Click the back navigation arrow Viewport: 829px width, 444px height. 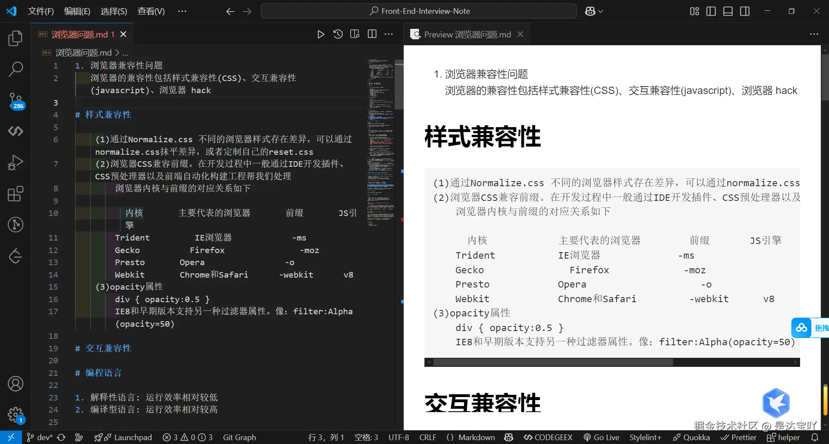[231, 12]
